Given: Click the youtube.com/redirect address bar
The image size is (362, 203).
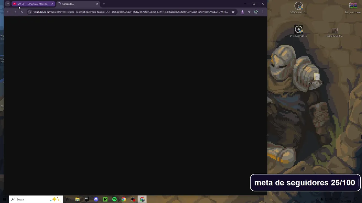Looking at the screenshot, I should 130,12.
